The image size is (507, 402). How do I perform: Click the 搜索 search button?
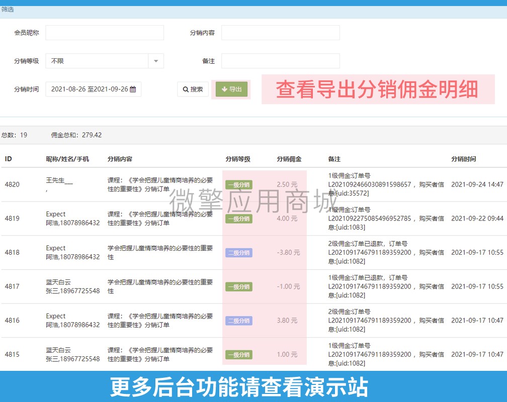(193, 89)
